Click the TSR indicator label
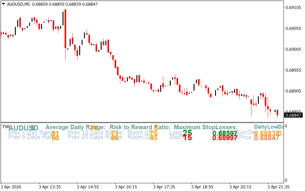The width and height of the screenshot is (305, 191). pos(6,127)
